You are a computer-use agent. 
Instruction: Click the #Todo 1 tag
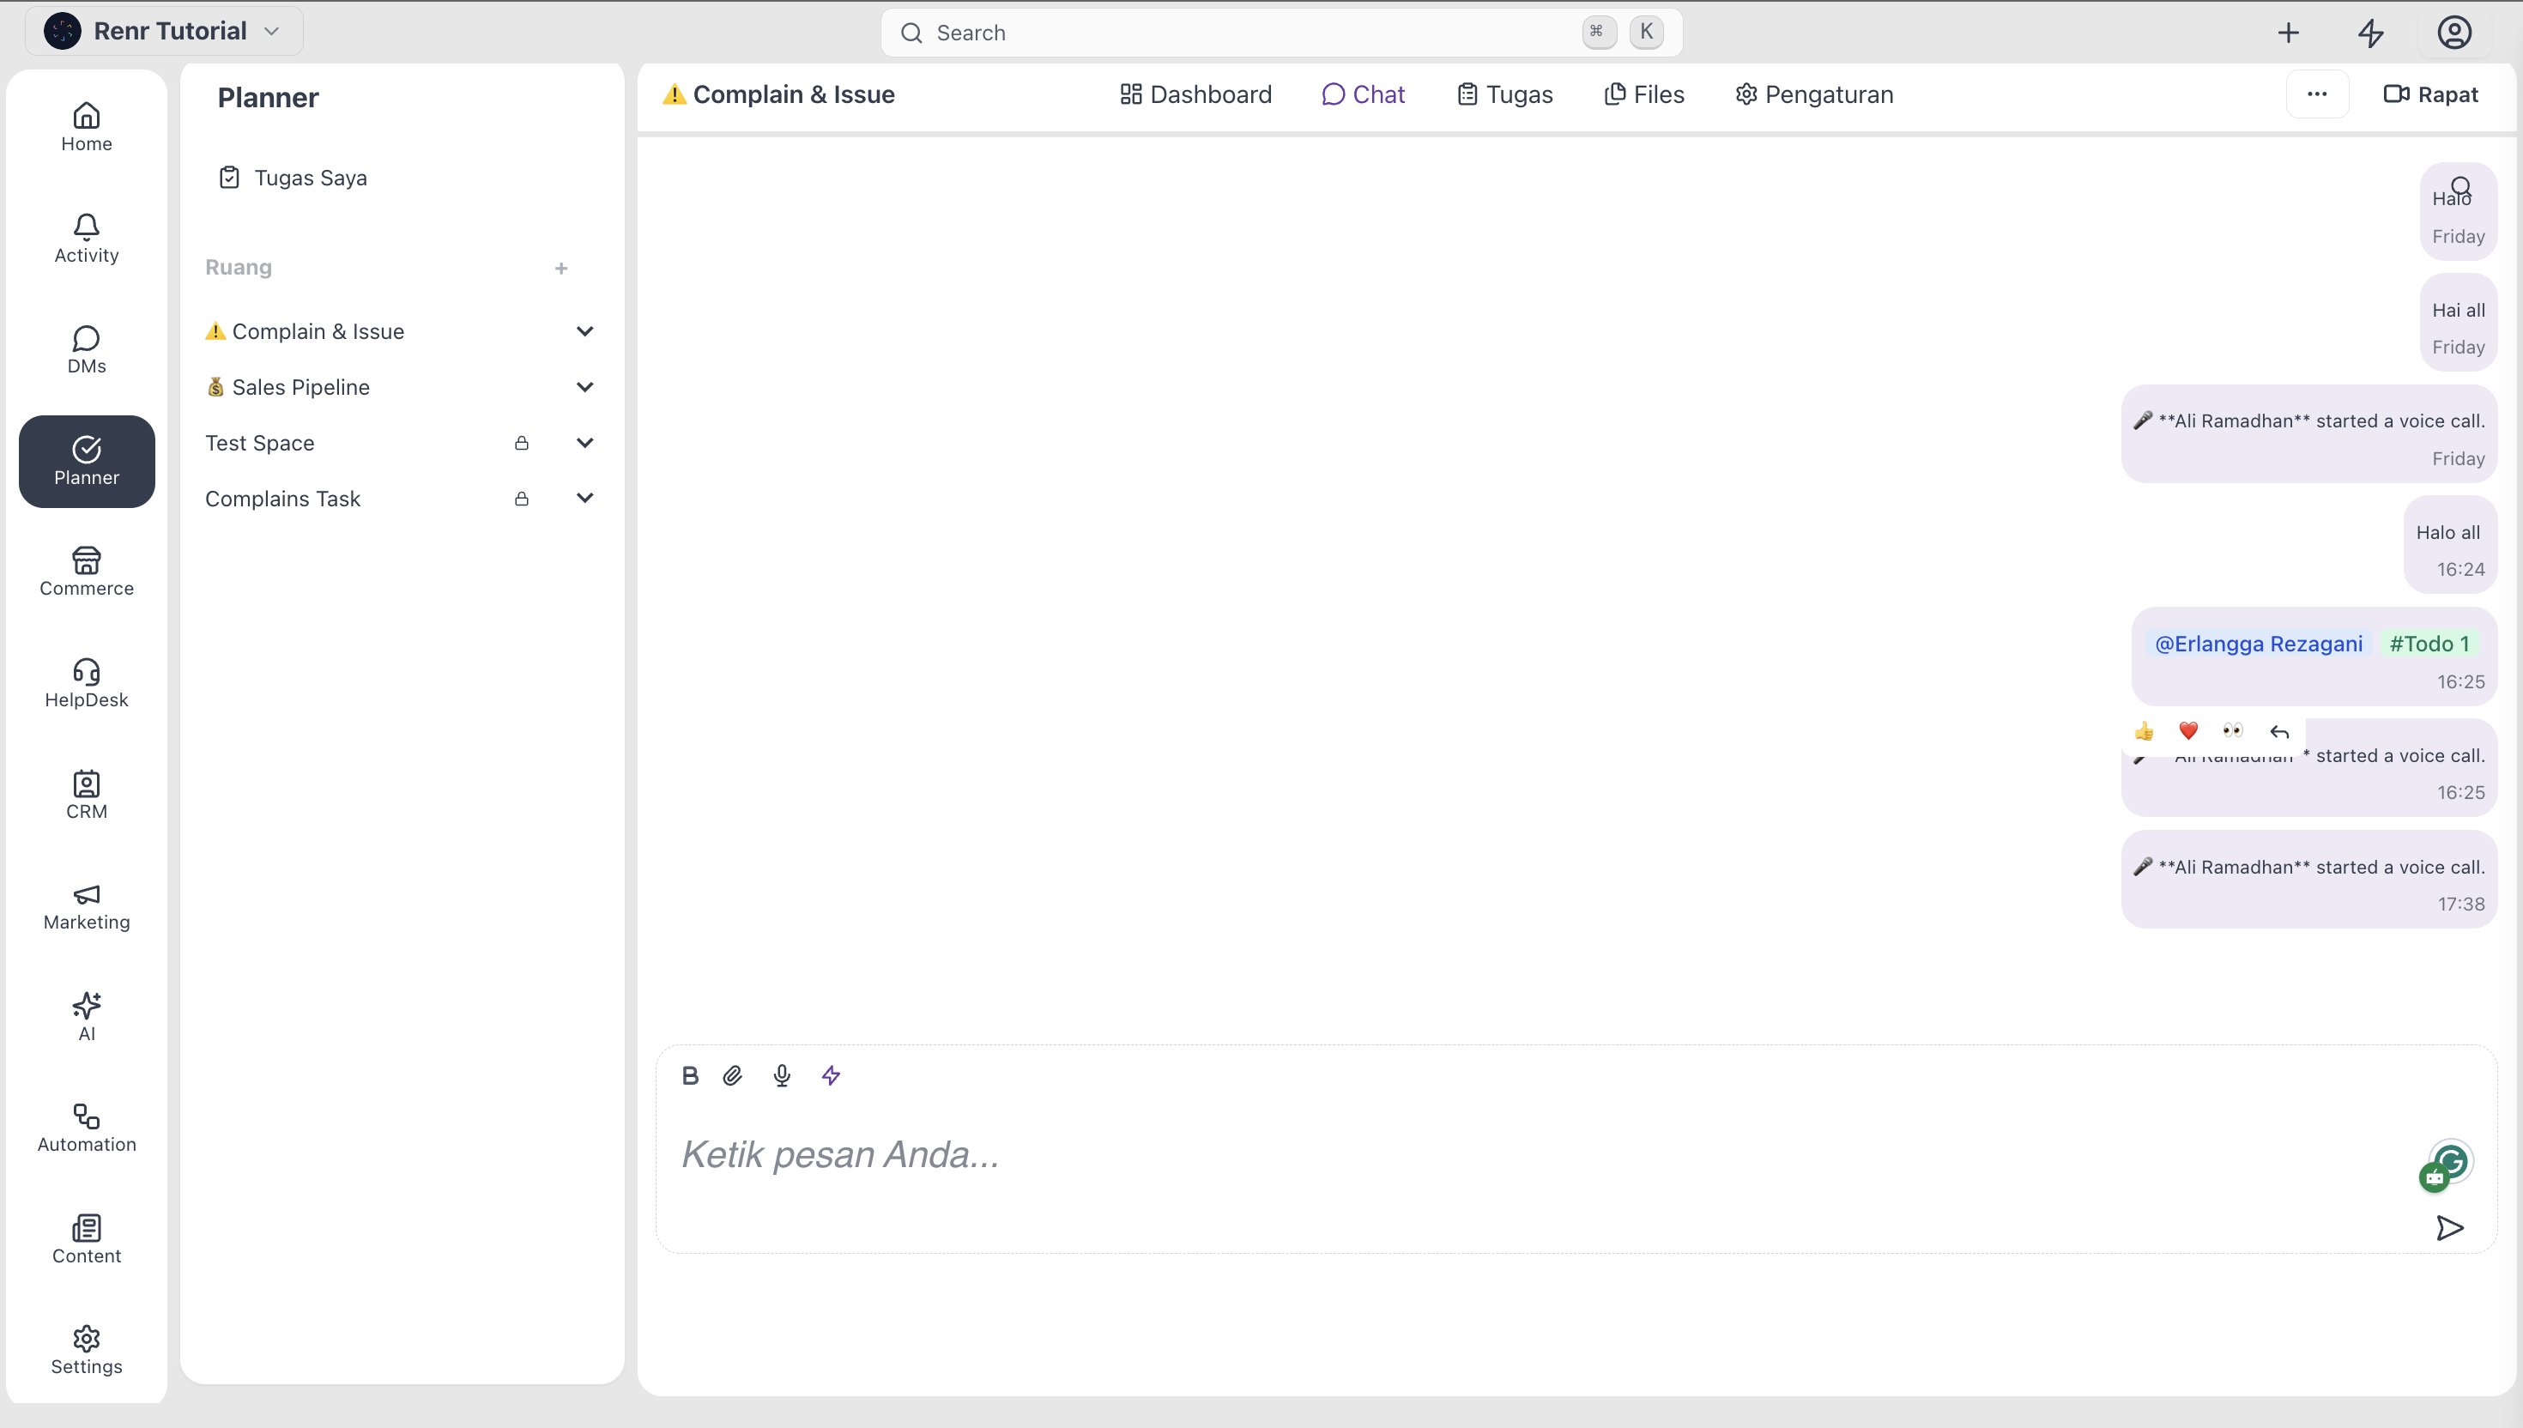click(x=2429, y=644)
